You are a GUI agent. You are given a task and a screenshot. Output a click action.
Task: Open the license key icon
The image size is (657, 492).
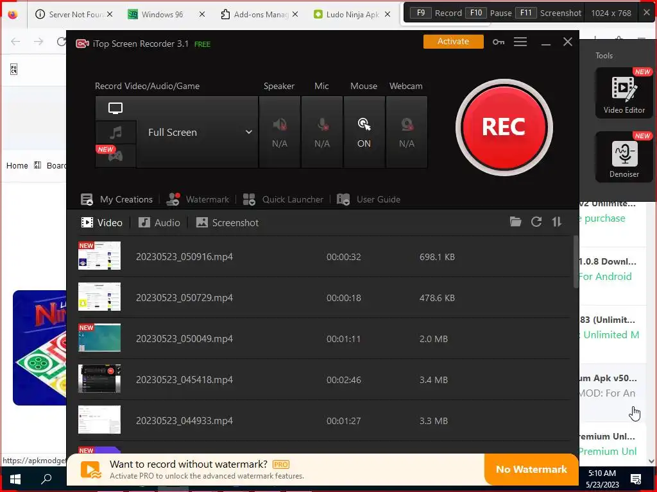(x=498, y=42)
